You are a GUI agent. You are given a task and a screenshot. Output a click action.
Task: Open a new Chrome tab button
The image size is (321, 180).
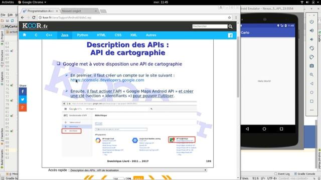click(x=103, y=11)
